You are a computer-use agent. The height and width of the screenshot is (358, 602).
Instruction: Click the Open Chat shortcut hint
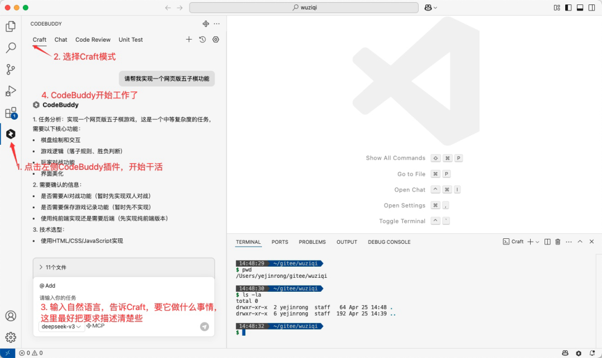(427, 189)
